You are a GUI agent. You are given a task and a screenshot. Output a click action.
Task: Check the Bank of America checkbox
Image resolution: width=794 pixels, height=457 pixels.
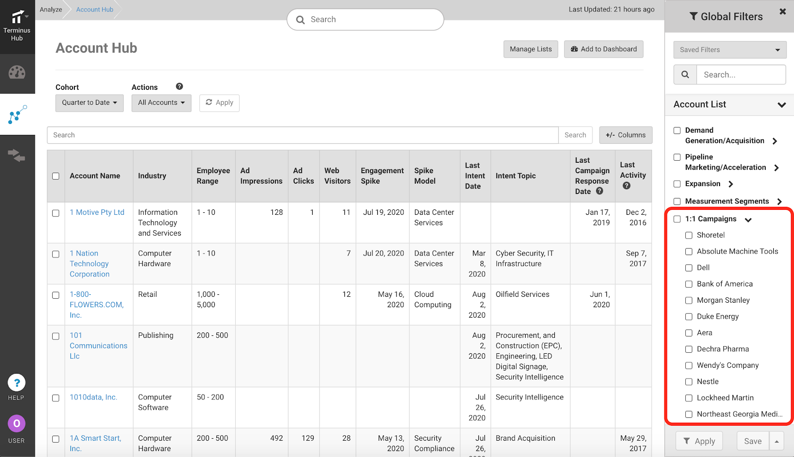click(x=689, y=284)
